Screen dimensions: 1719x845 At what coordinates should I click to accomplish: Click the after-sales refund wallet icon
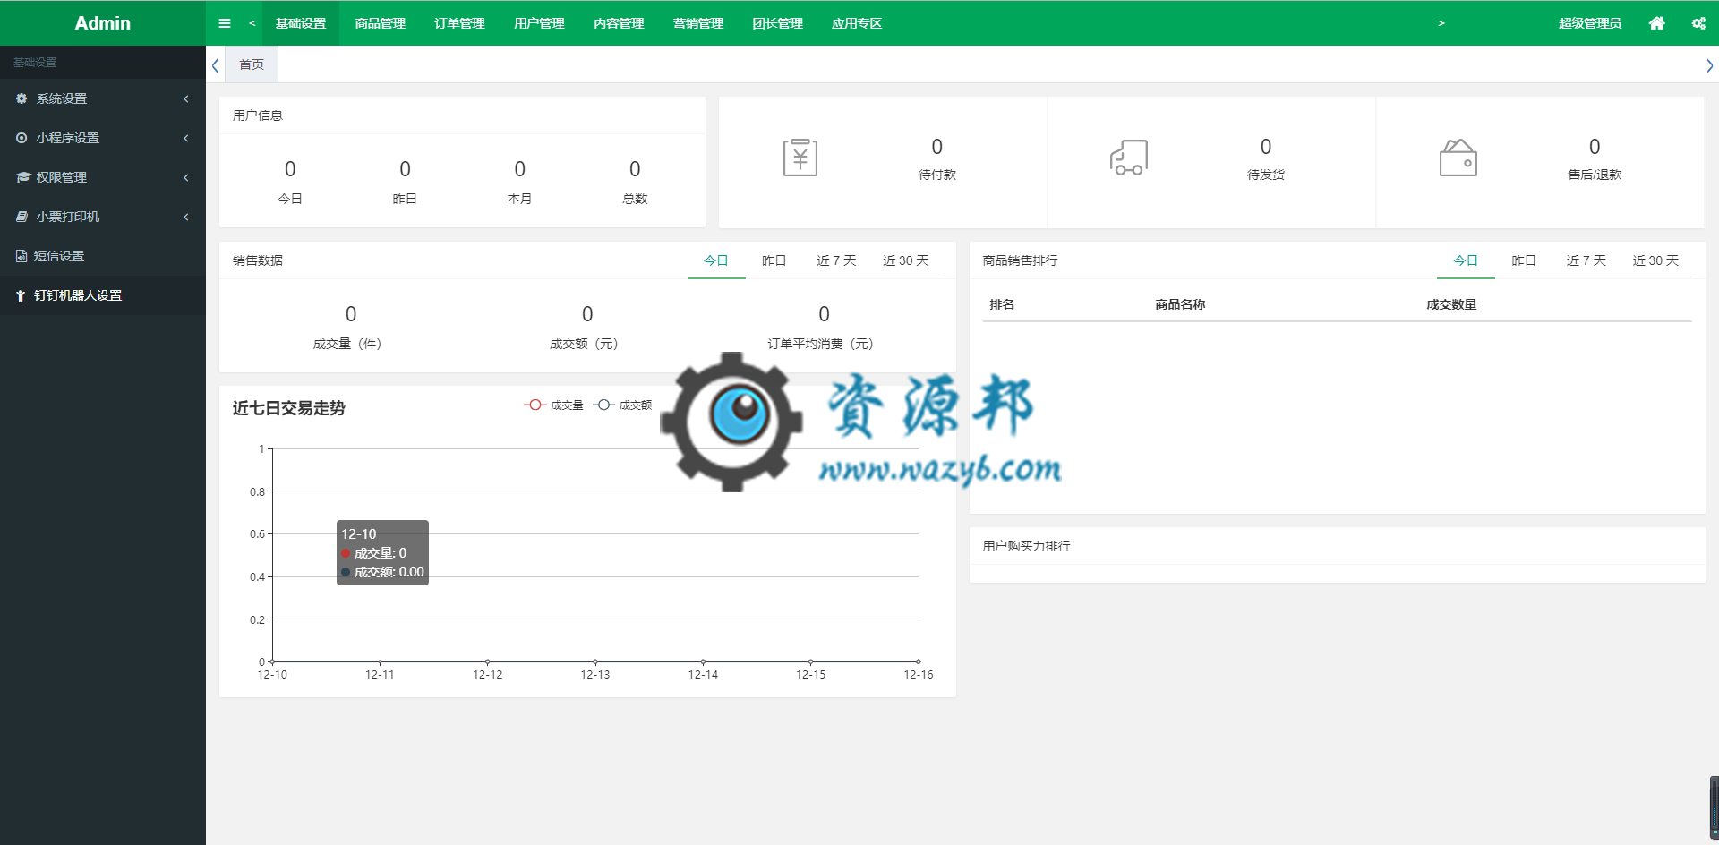point(1458,158)
